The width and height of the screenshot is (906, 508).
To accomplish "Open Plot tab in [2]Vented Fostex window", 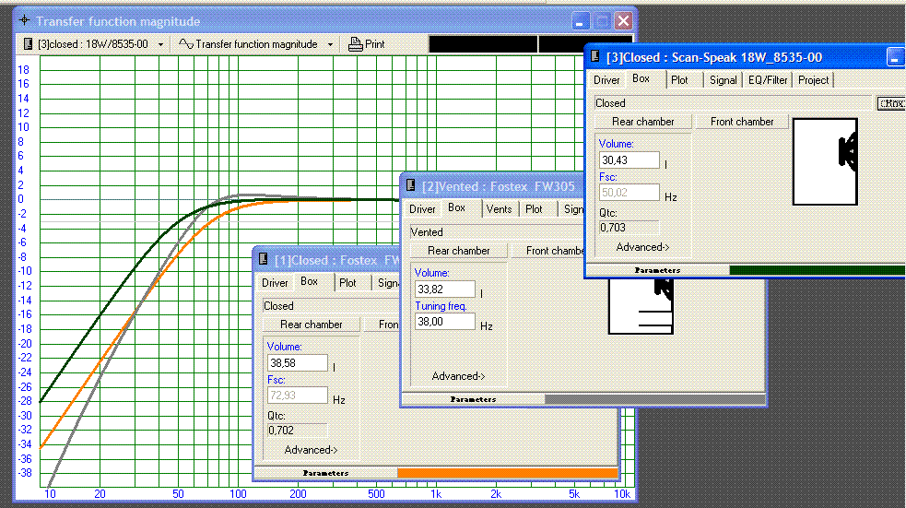I will pyautogui.click(x=534, y=209).
